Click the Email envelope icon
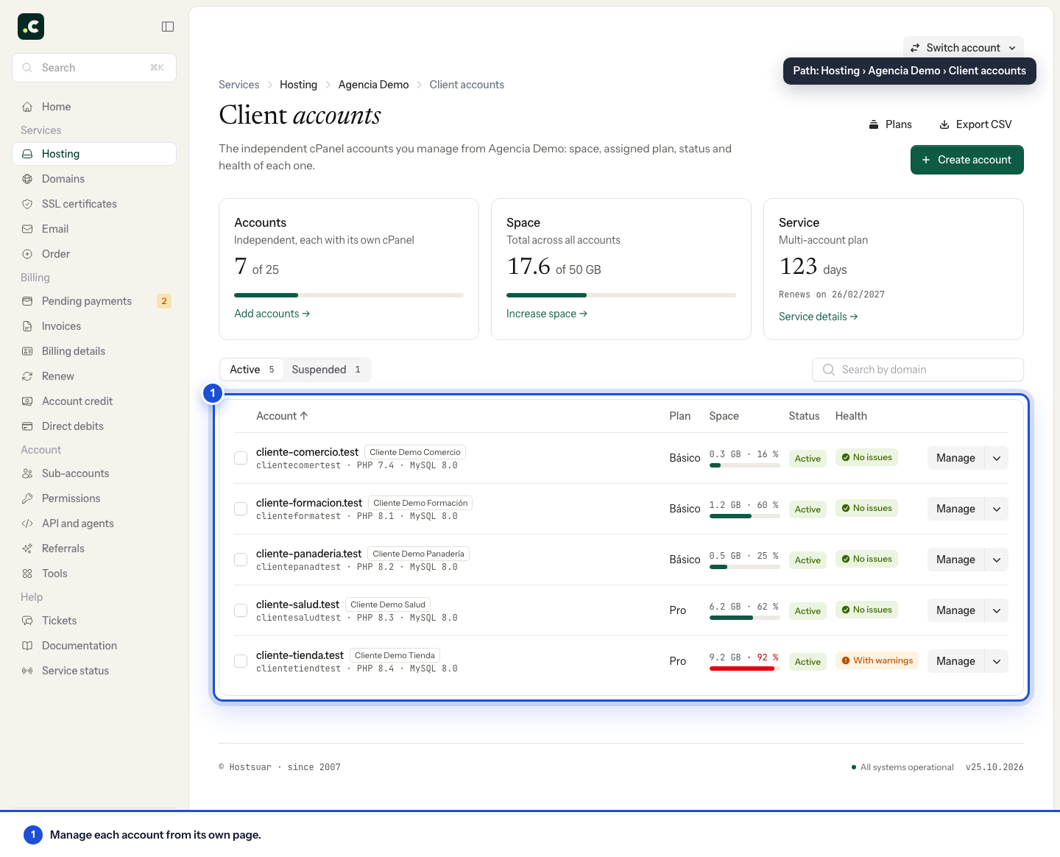The image size is (1060, 857). [27, 229]
